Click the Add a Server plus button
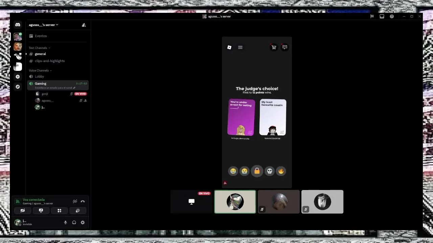This screenshot has height=243, width=433. point(18,77)
